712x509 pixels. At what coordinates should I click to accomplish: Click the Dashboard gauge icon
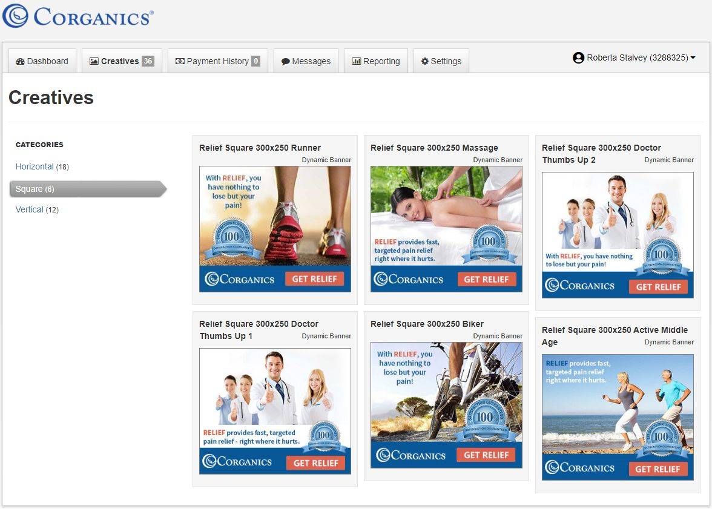point(20,61)
